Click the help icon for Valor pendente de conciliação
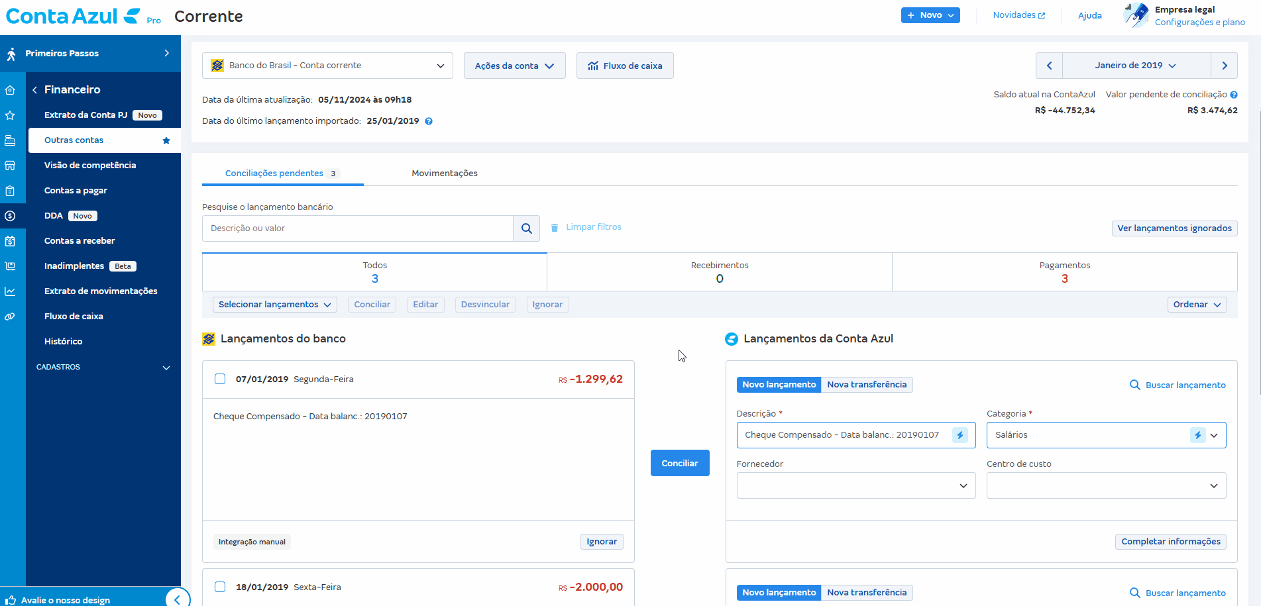The image size is (1261, 606). point(1234,95)
